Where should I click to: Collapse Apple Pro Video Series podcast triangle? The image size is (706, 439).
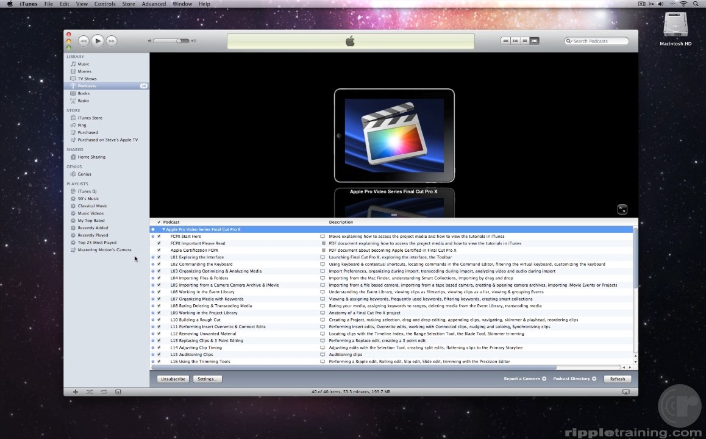click(163, 230)
